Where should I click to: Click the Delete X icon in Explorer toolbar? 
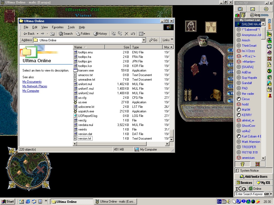pos(127,34)
